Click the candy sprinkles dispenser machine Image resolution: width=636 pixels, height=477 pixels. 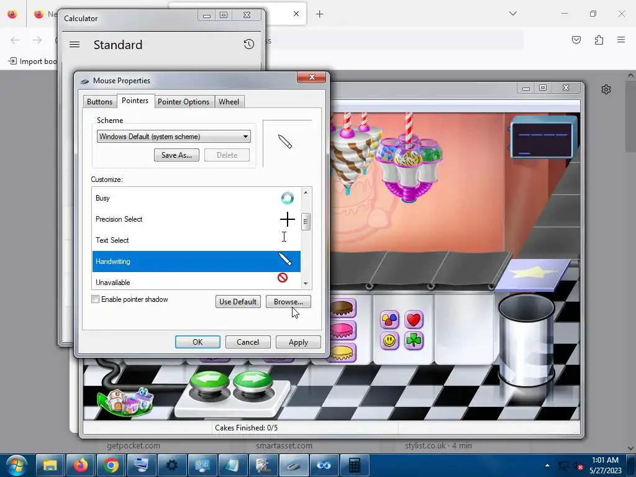[408, 162]
